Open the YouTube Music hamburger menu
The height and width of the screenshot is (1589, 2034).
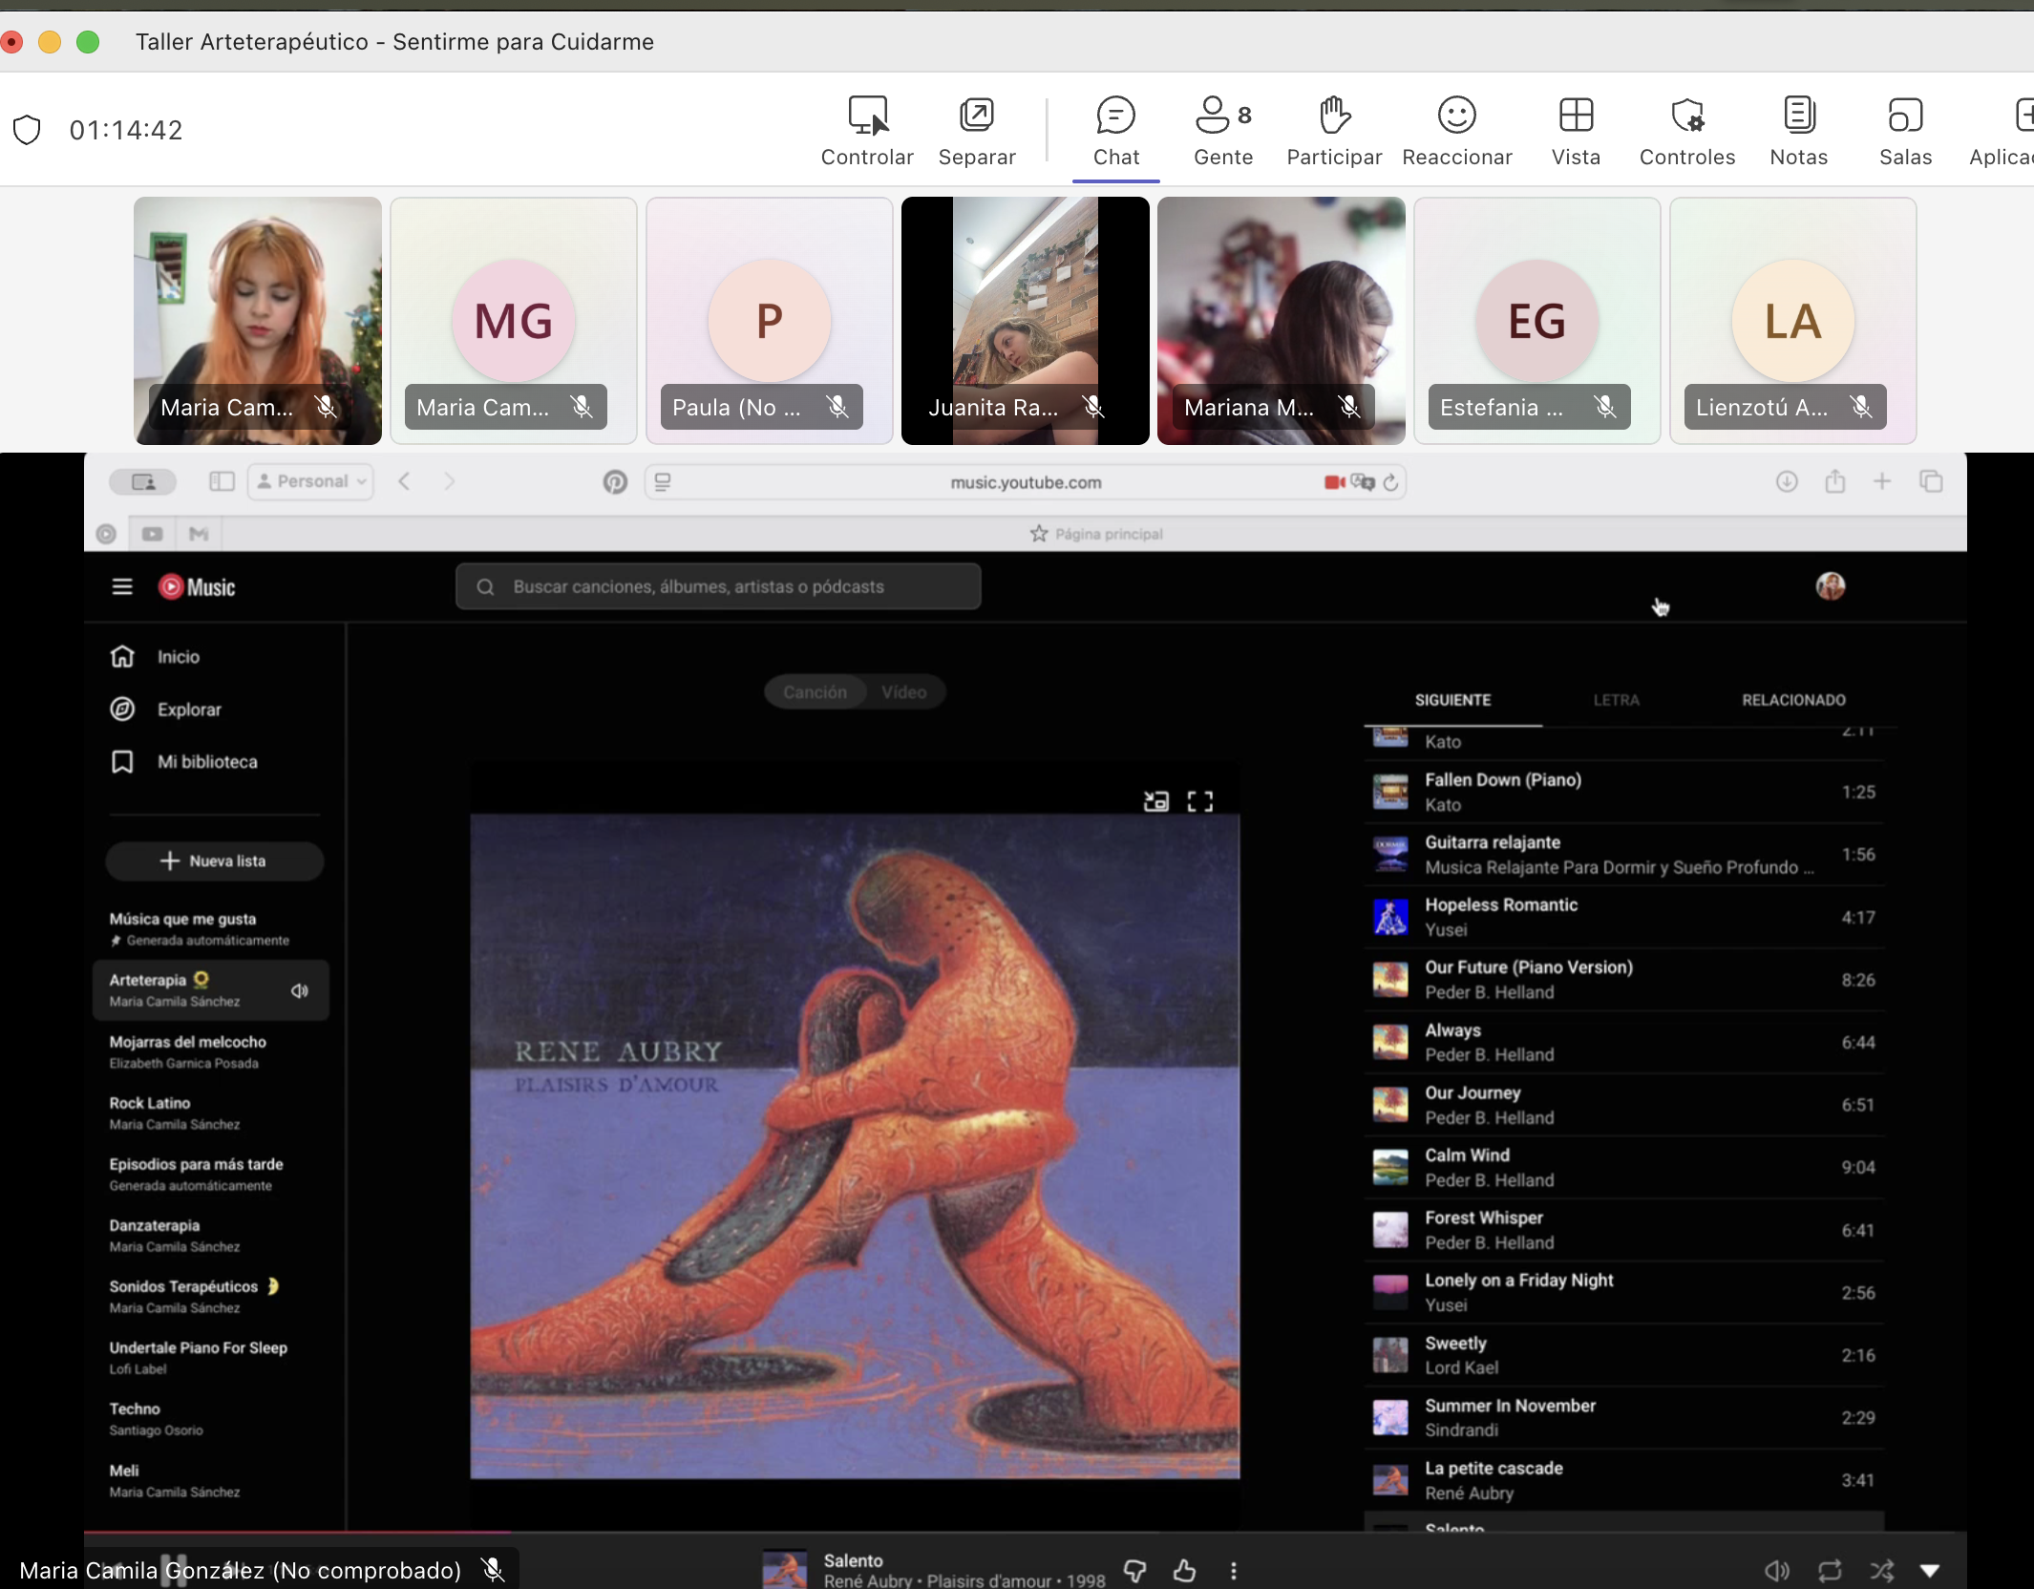click(x=122, y=586)
